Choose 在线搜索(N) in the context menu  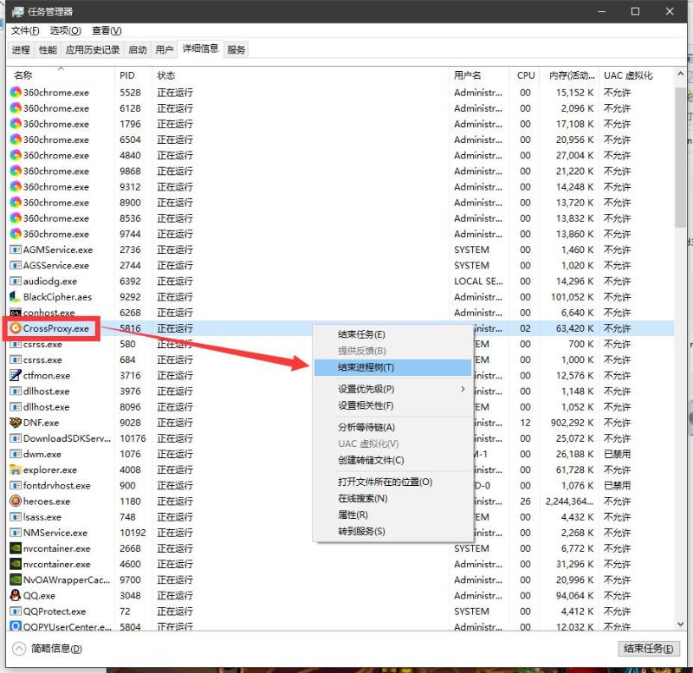[x=392, y=498]
